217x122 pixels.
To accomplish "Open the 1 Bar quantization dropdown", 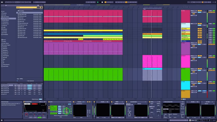I will [x=29, y=2].
